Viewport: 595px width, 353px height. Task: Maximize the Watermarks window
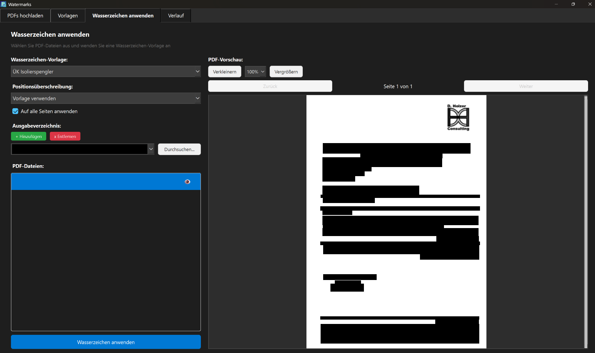(573, 4)
